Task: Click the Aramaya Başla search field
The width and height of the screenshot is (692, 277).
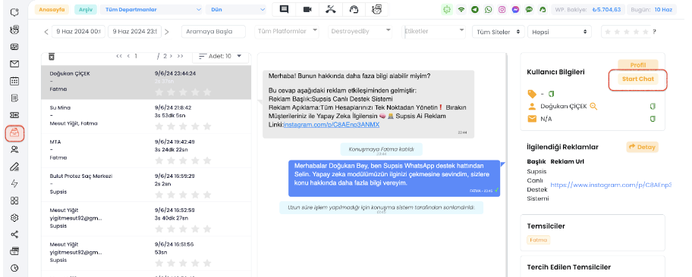Action: click(x=213, y=32)
